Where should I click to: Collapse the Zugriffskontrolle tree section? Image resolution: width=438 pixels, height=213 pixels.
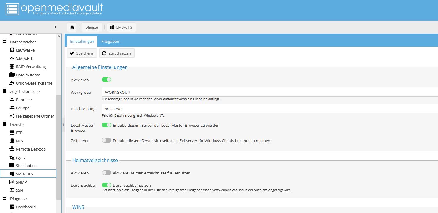4,91
